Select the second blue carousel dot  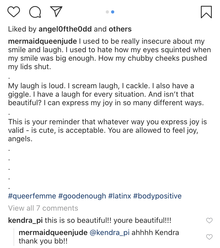click(113, 12)
